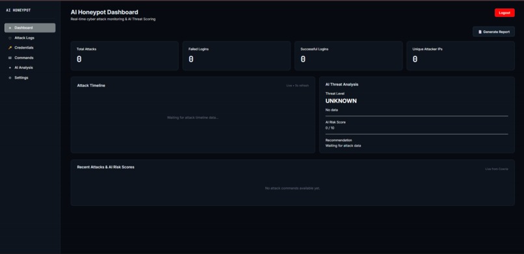524x254 pixels.
Task: Click the Attack Timeline heading
Action: [x=91, y=86]
